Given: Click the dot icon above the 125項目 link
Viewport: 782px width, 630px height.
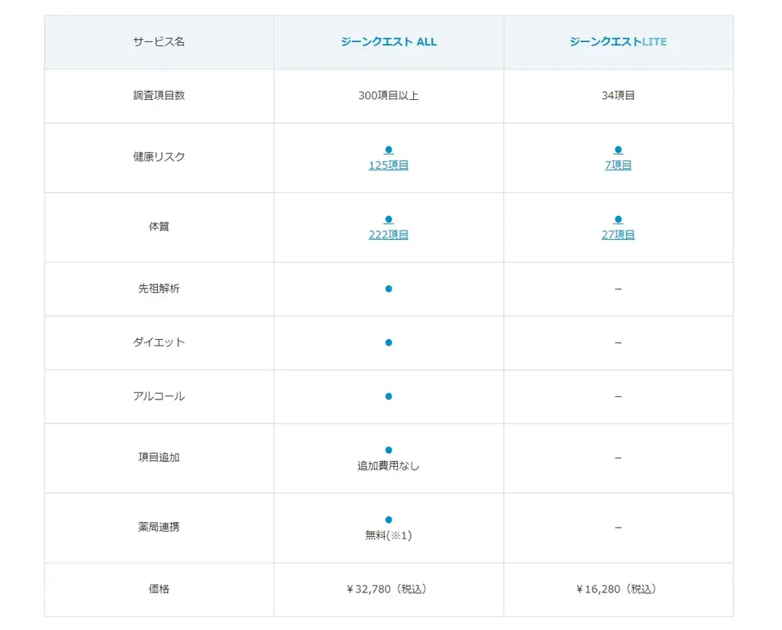Looking at the screenshot, I should (388, 149).
